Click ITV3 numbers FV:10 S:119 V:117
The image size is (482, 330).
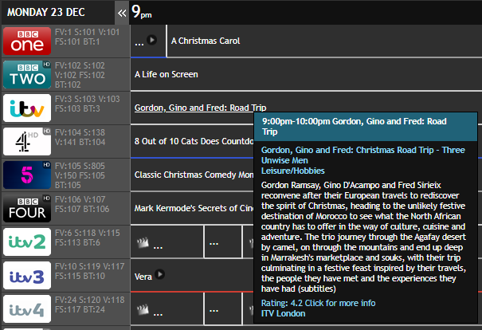tap(89, 272)
